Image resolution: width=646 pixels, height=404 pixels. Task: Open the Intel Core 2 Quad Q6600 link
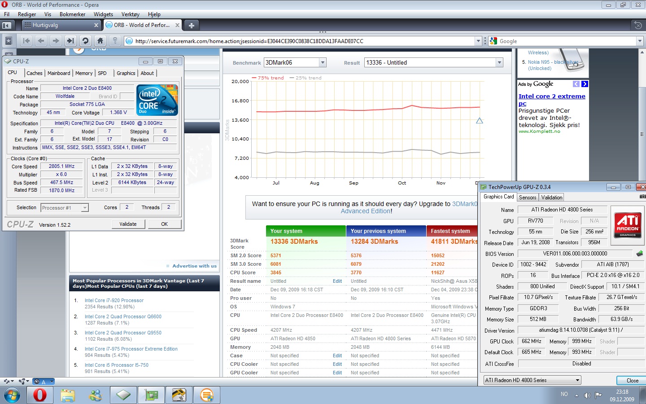pyautogui.click(x=123, y=317)
